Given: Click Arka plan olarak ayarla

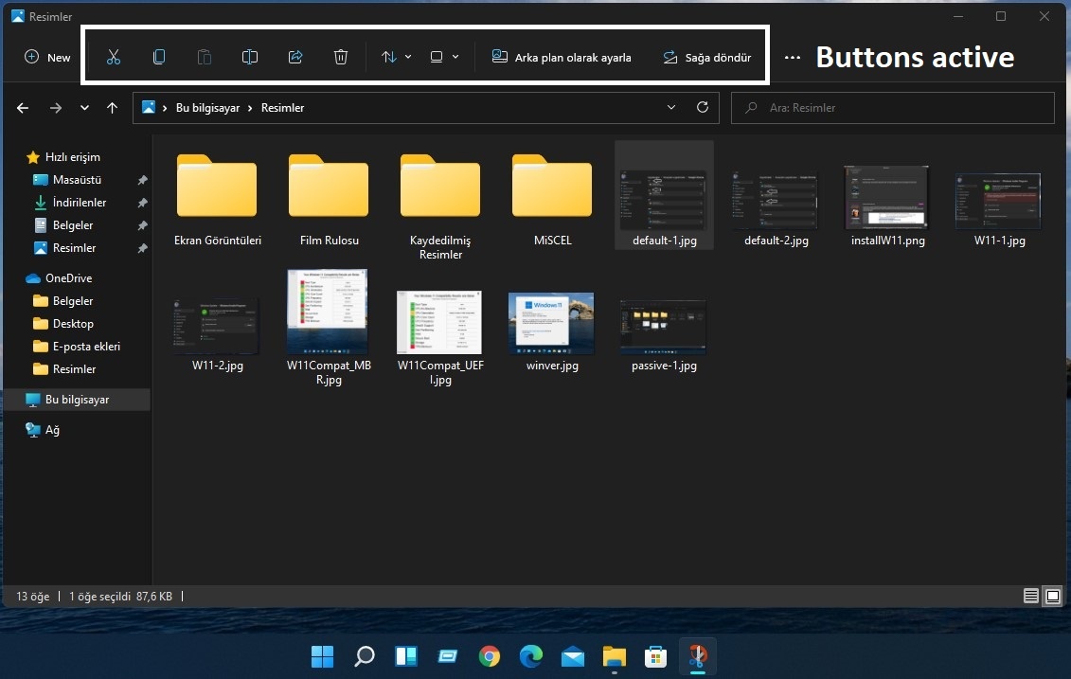Looking at the screenshot, I should [x=562, y=57].
